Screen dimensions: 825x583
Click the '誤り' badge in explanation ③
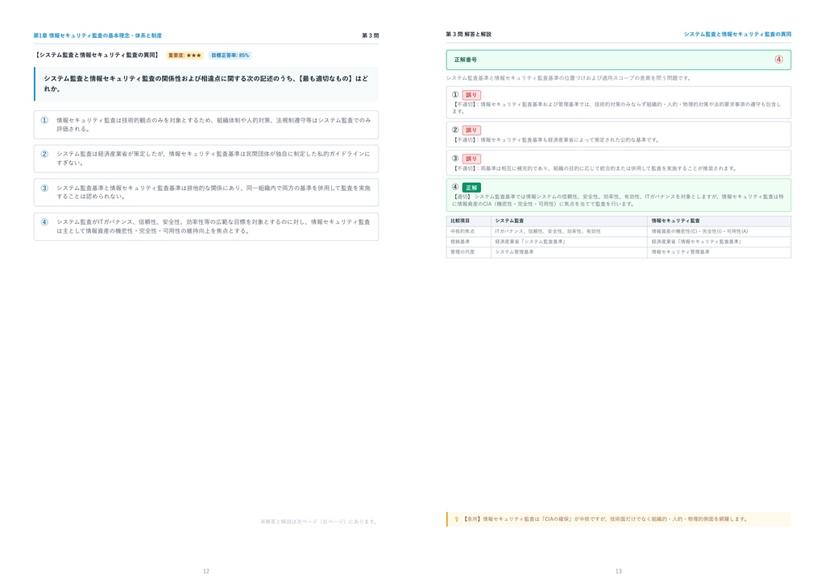471,159
